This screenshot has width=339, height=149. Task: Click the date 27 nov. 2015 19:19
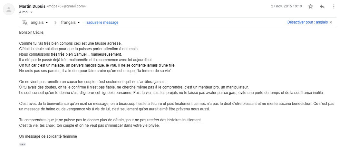(286, 6)
